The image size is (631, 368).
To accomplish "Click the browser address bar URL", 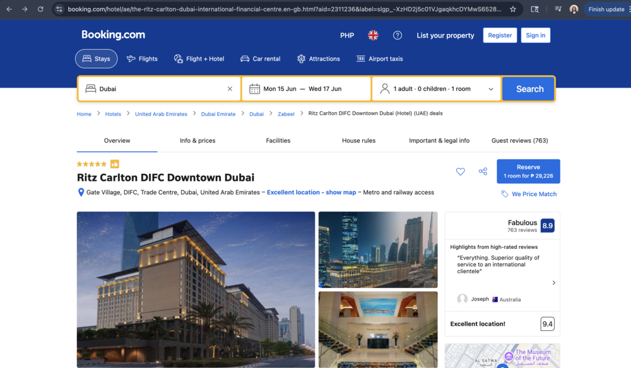I will [x=285, y=9].
